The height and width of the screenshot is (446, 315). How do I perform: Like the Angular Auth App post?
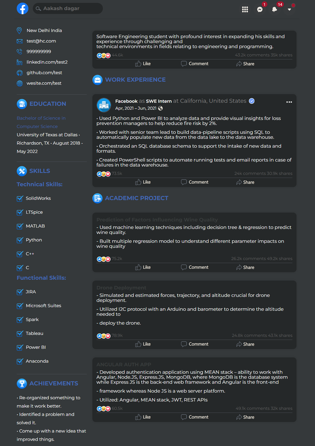pos(143,417)
